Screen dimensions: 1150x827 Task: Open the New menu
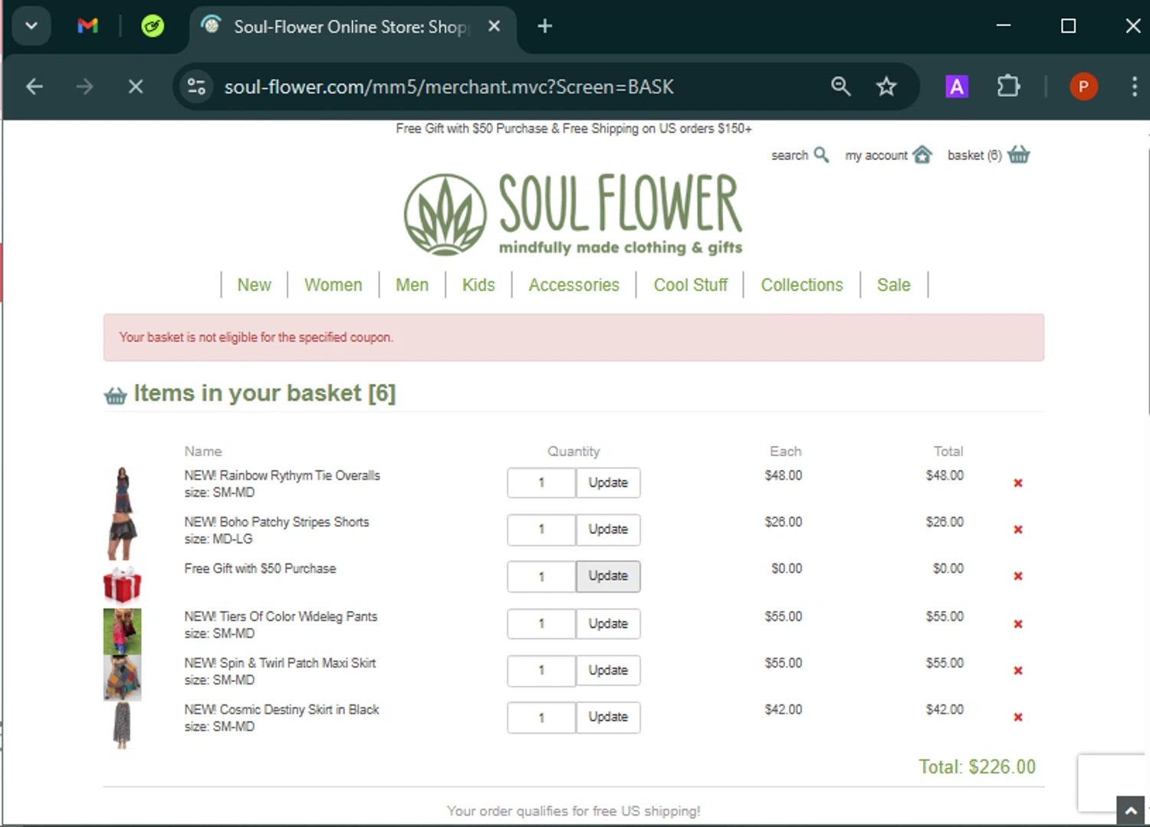pos(254,285)
